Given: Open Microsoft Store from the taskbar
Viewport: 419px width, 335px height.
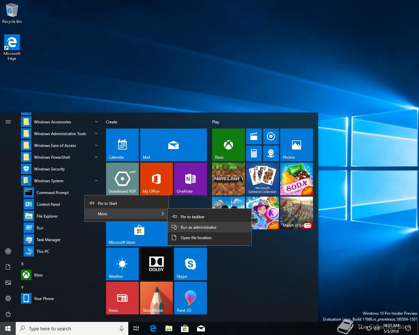Looking at the screenshot, I should [185, 328].
